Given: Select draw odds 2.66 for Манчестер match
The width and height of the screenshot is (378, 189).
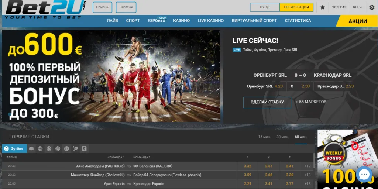Looking at the screenshot, I should point(269,175).
